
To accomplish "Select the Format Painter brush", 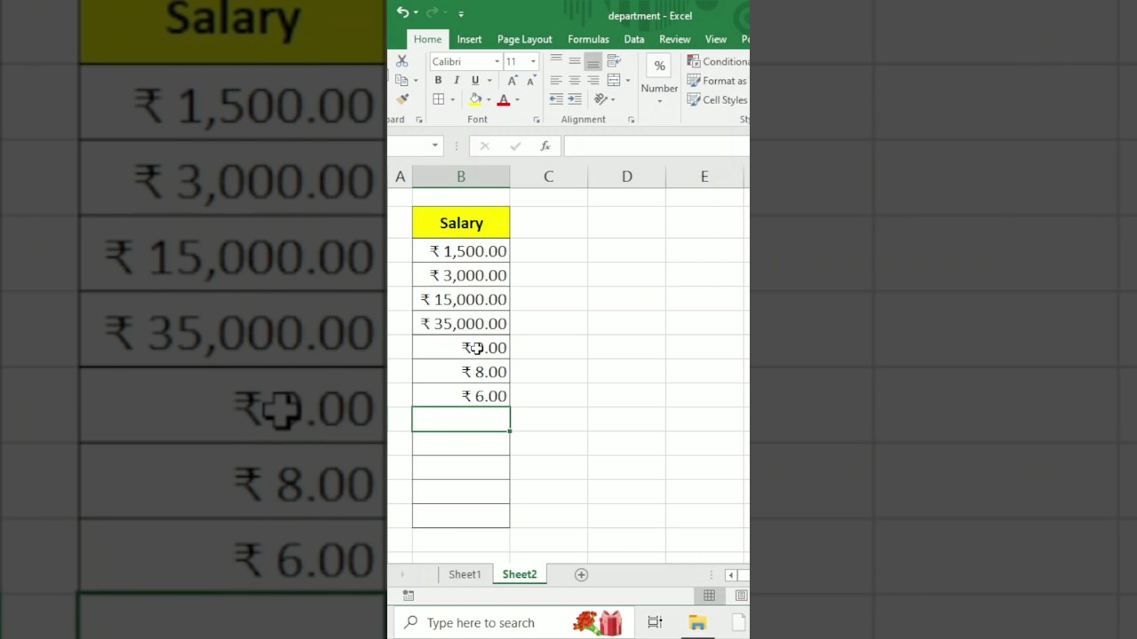I will 402,99.
